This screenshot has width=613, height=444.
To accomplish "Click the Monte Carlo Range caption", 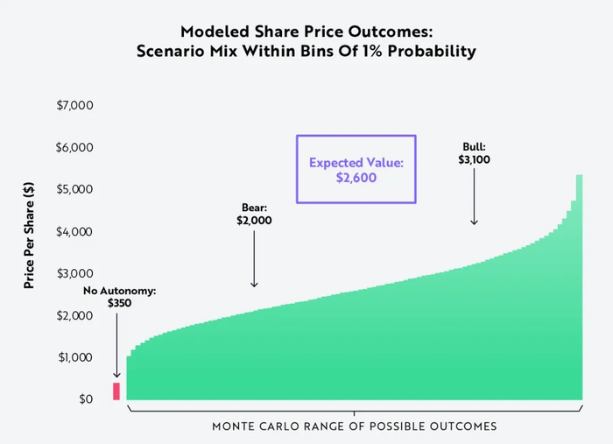I will [x=354, y=426].
